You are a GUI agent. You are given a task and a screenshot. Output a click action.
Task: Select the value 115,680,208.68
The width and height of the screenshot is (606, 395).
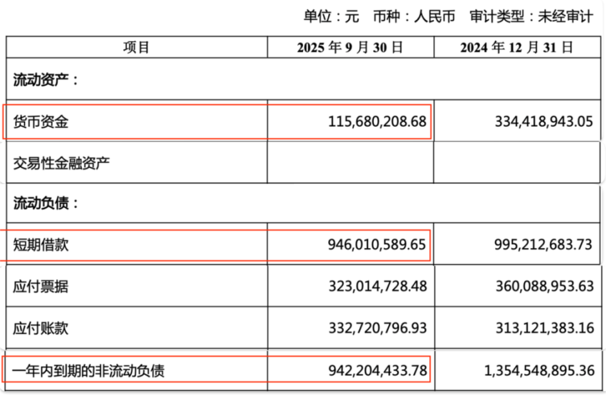coord(377,122)
